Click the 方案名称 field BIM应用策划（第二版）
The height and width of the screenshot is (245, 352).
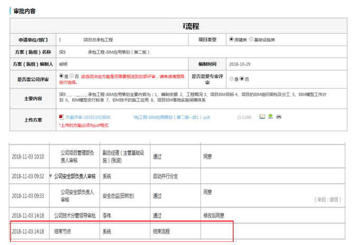point(119,52)
